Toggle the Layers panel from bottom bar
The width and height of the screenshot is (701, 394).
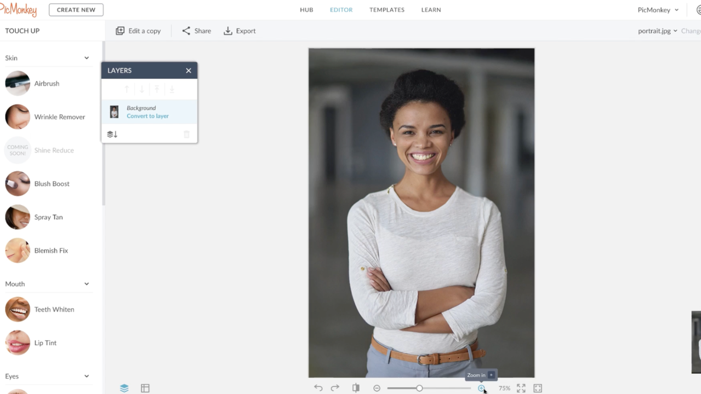tap(124, 388)
